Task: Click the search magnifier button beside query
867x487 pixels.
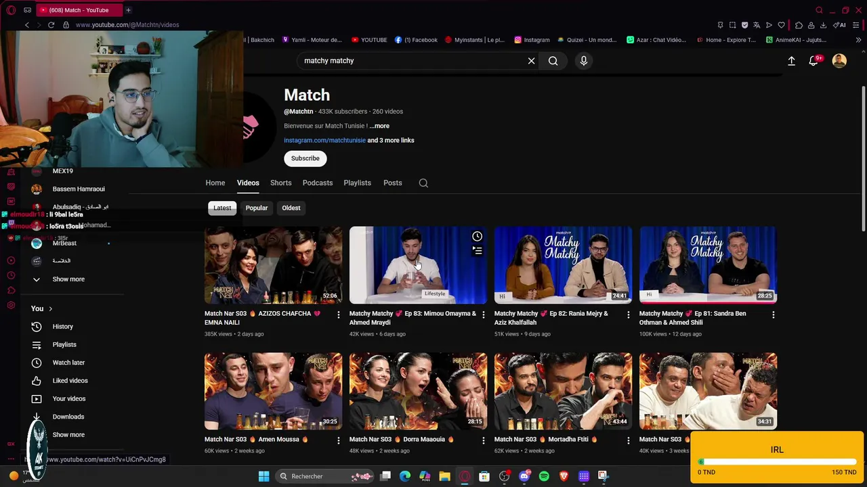Action: pyautogui.click(x=553, y=61)
